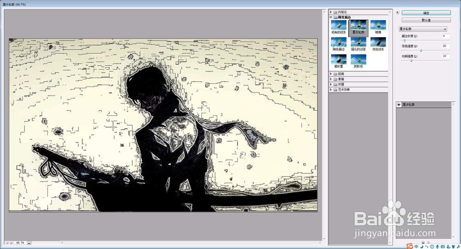This screenshot has width=461, height=249.
Task: Select the 成角的线条 filter thumbnail
Action: [339, 27]
